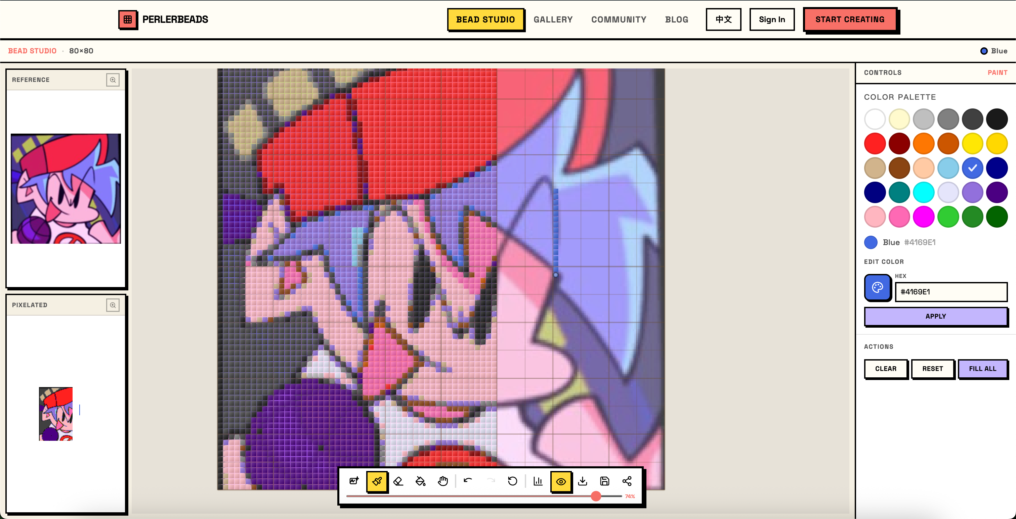This screenshot has height=519, width=1016.
Task: Pick the sky blue palette swatch
Action: coord(948,168)
